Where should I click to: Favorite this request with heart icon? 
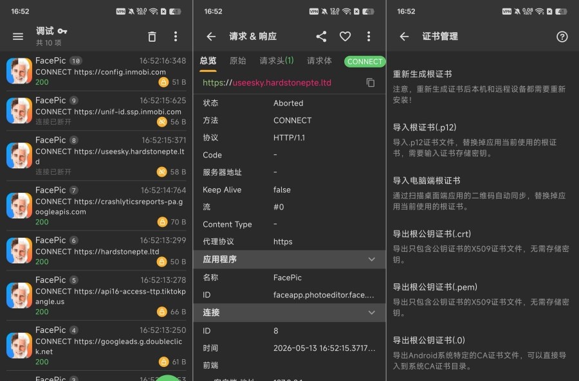coord(345,36)
